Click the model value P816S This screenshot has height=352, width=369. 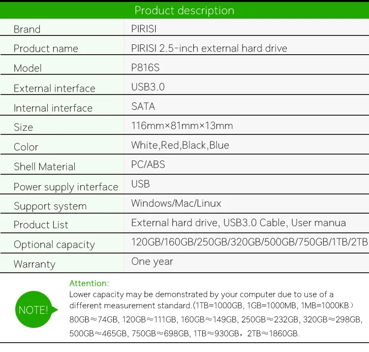point(145,67)
